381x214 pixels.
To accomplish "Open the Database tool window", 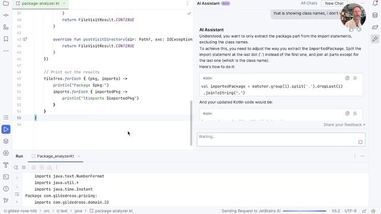I will (x=375, y=15).
